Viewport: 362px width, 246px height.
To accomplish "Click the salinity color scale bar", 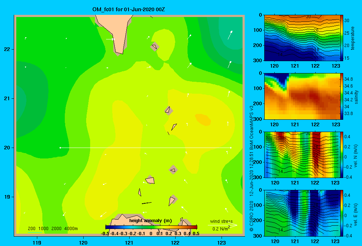I will click(x=342, y=96).
